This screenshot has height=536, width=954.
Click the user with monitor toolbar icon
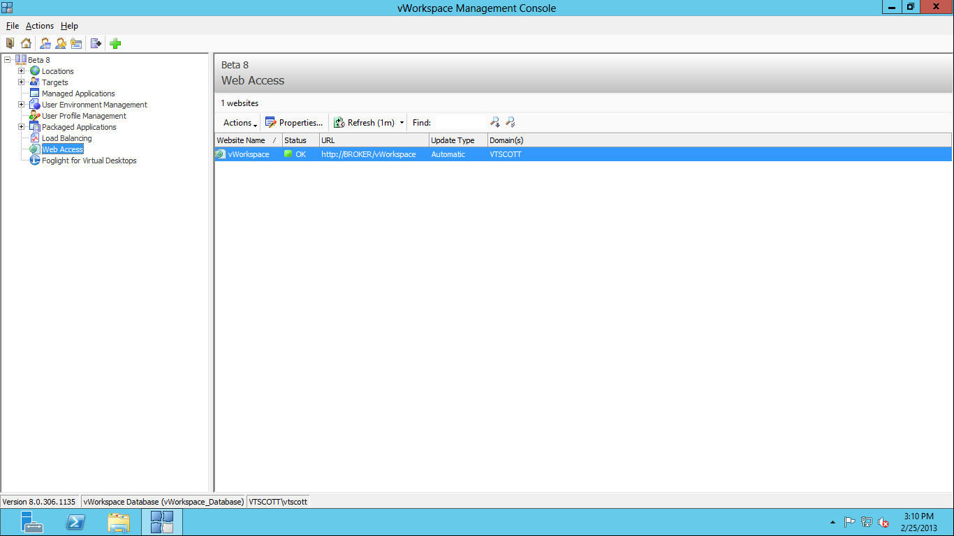(45, 43)
